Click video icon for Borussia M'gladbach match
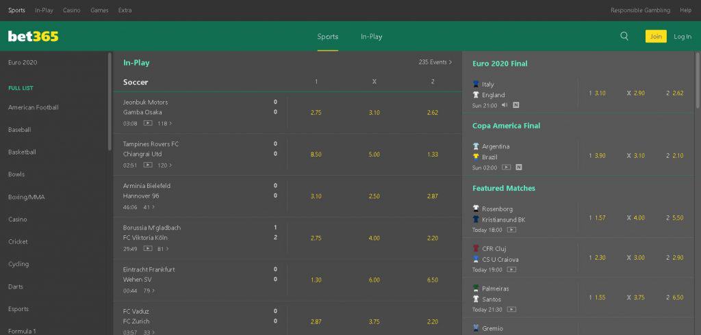This screenshot has height=335, width=701. pos(148,248)
